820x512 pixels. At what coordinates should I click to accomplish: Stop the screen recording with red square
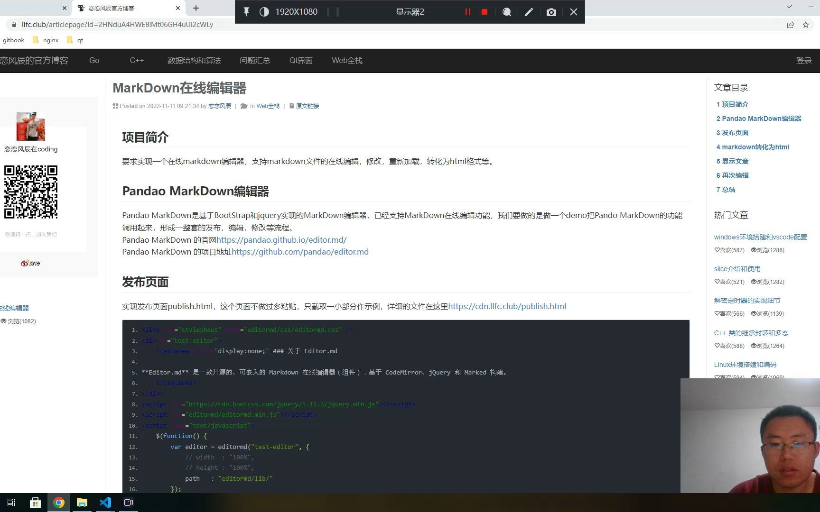pos(485,12)
